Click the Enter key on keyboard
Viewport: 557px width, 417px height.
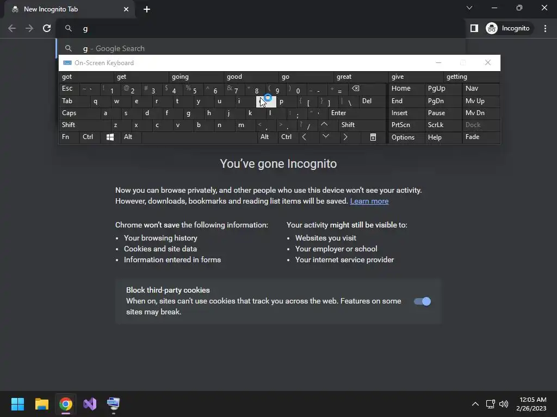[x=357, y=113]
